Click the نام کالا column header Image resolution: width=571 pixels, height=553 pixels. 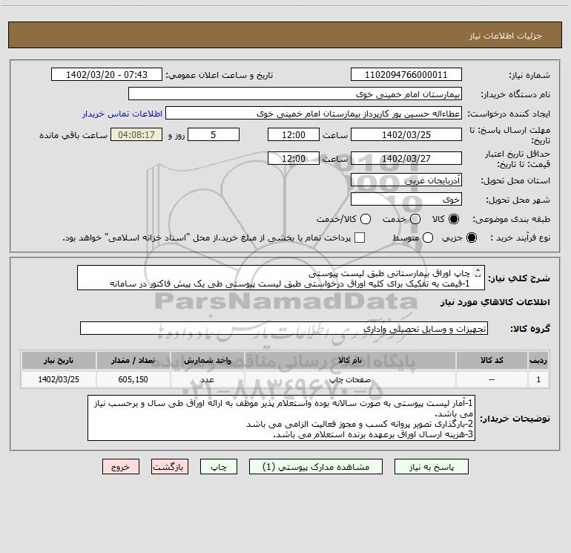coord(350,360)
